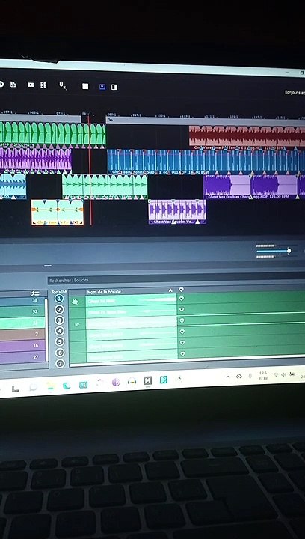
Task: Click the gray section marker bar labeled Do
Action: 205,121
